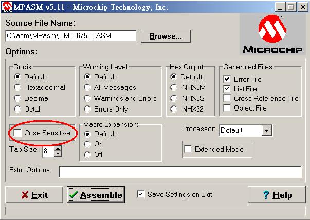The width and height of the screenshot is (310, 220).
Task: Click the MPASM title bar app icon
Action: (7, 7)
